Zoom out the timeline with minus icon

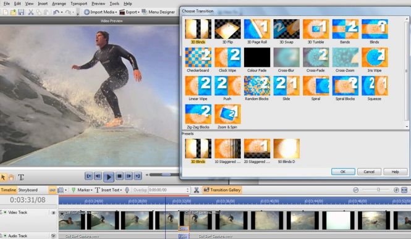(356, 190)
